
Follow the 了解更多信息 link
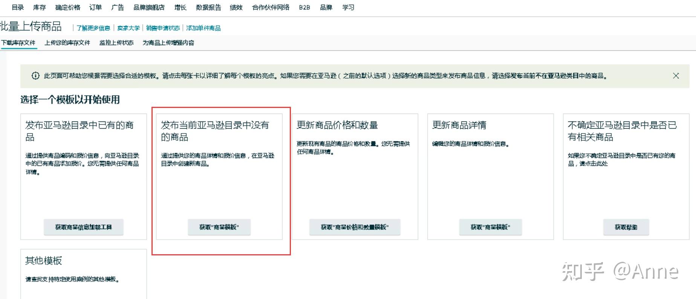point(93,28)
